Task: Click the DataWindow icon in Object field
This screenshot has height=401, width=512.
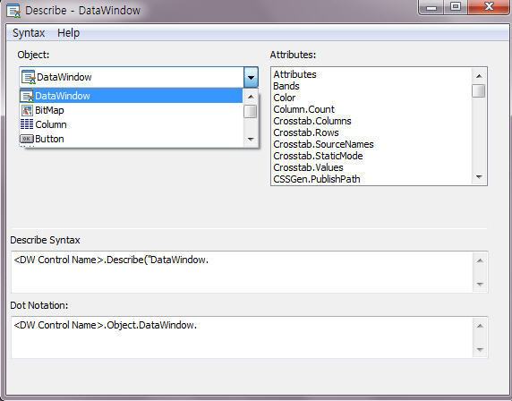Action: 29,77
